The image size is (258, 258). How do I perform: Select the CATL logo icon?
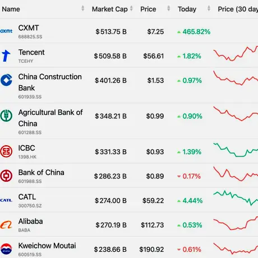pyautogui.click(x=6, y=200)
